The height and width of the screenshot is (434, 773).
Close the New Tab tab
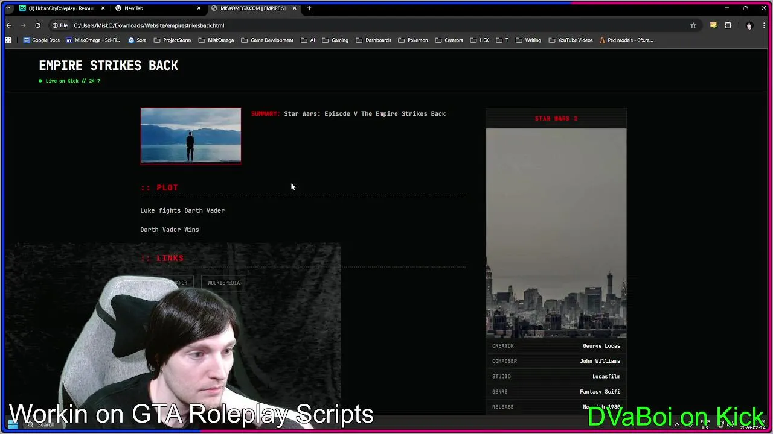[199, 8]
